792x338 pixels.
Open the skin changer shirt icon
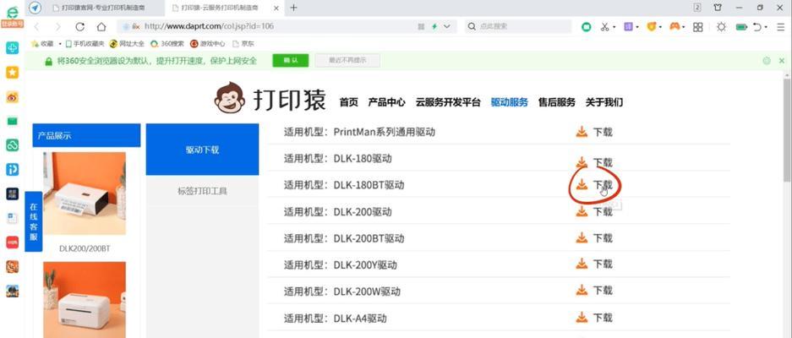click(x=718, y=8)
